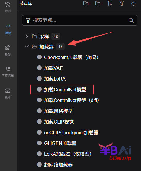Select the 加载LoRA node item

coord(51,79)
